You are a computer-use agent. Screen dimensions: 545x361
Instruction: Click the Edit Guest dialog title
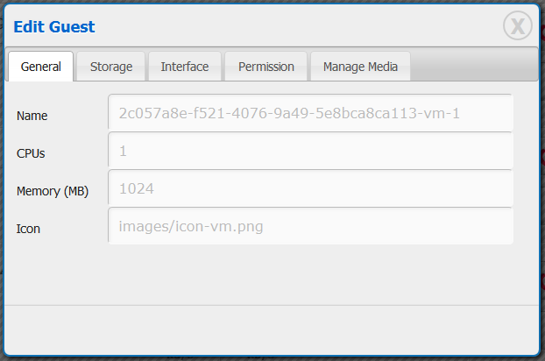click(x=54, y=27)
